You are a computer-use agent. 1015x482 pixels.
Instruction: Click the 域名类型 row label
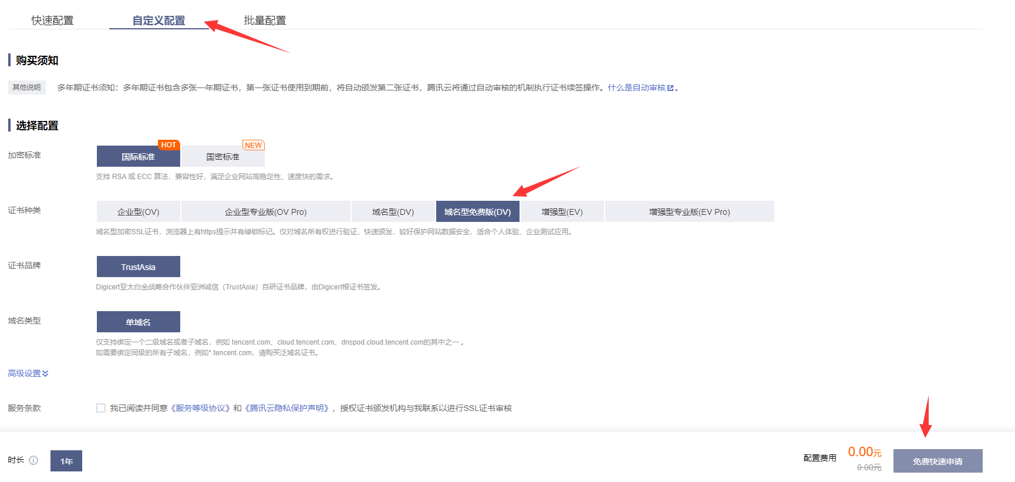pos(25,321)
